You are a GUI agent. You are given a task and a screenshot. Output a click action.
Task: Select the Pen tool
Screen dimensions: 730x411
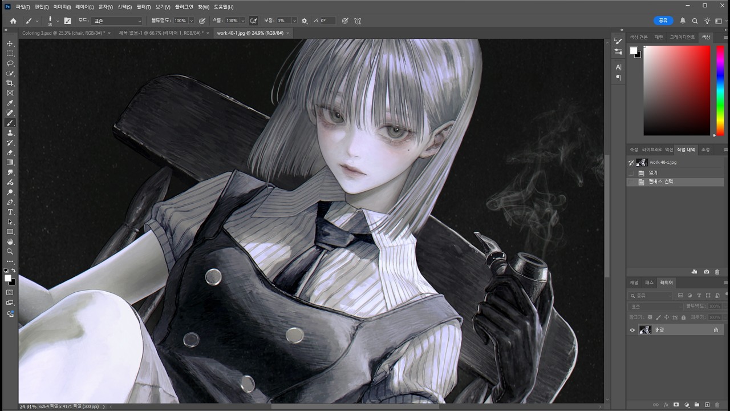click(x=10, y=202)
